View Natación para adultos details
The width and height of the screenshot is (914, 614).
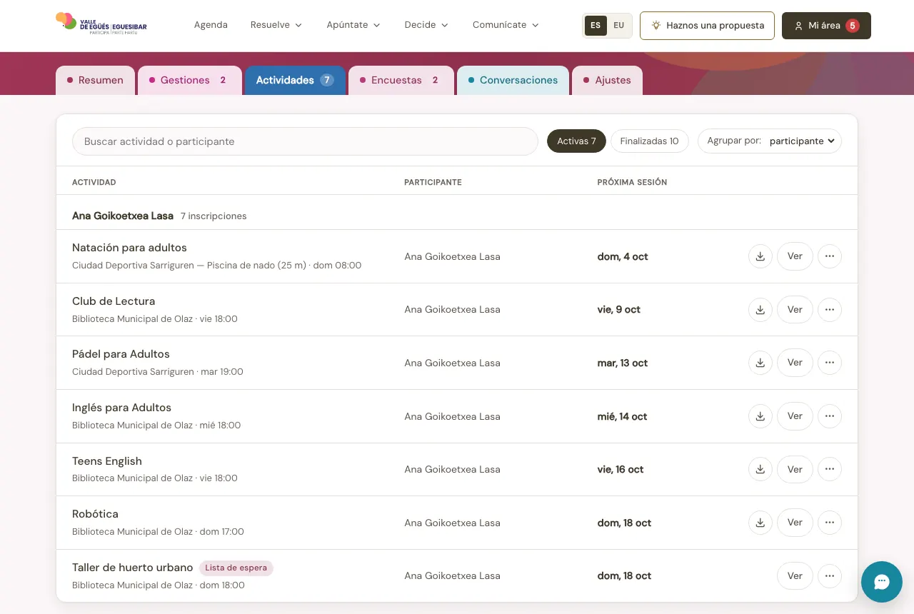tap(795, 256)
